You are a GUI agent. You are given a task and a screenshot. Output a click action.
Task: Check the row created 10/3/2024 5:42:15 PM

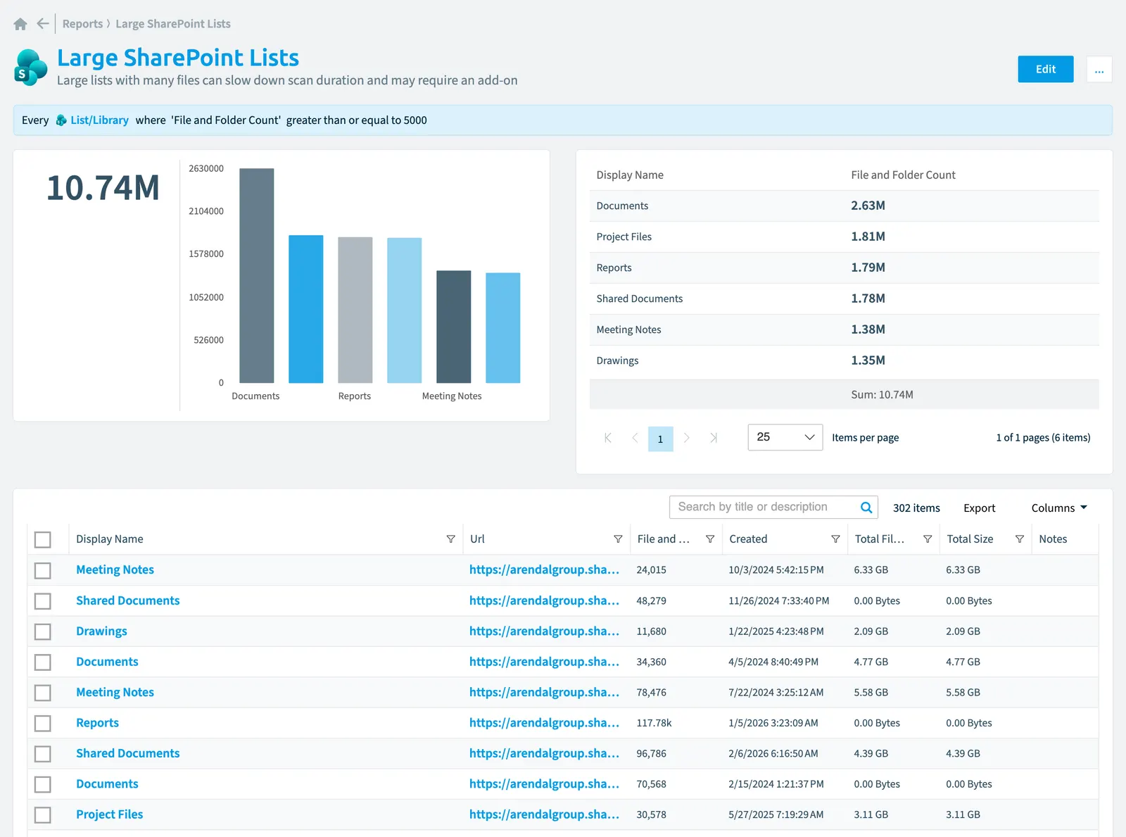43,570
